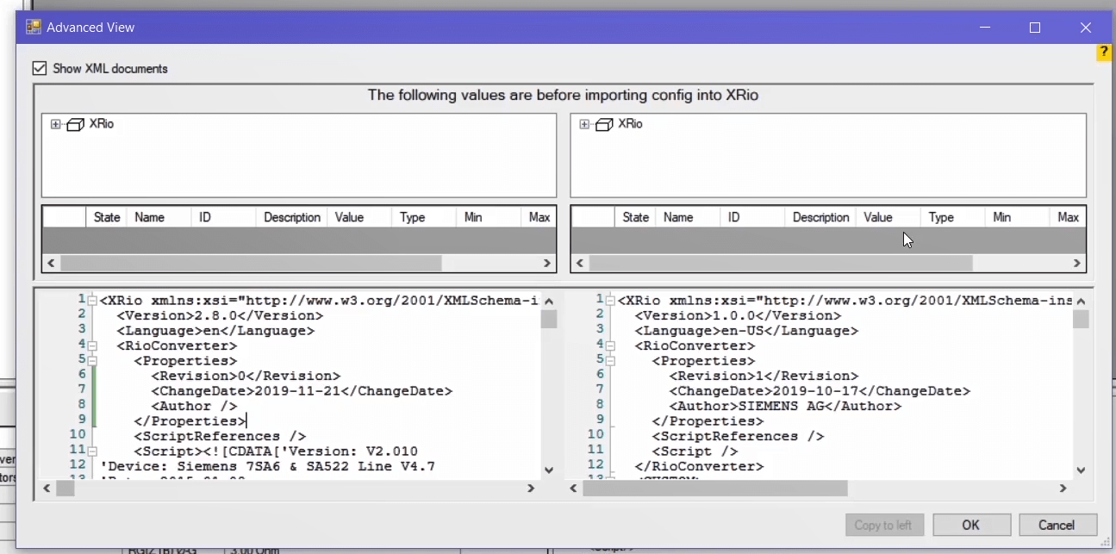Viewport: 1116px width, 554px height.
Task: Collapse RioConverter fold on line 4 left XML
Action: pos(92,345)
